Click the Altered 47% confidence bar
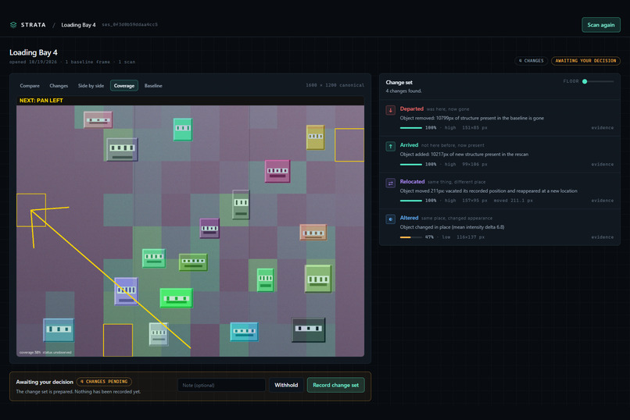 (410, 237)
